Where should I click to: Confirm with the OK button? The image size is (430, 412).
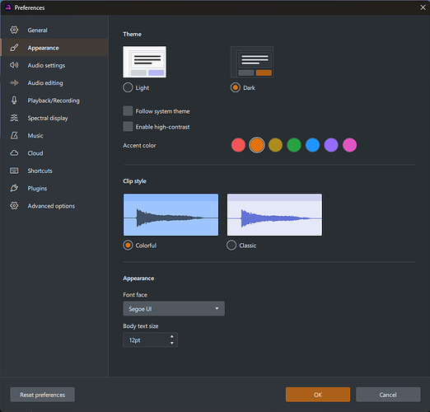click(318, 395)
